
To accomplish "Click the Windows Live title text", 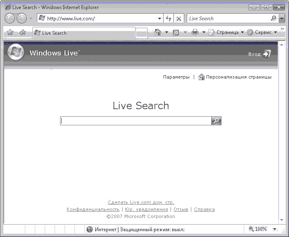I will 55,53.
